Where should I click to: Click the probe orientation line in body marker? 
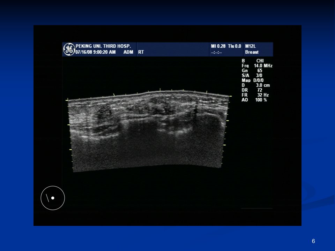(x=47, y=198)
